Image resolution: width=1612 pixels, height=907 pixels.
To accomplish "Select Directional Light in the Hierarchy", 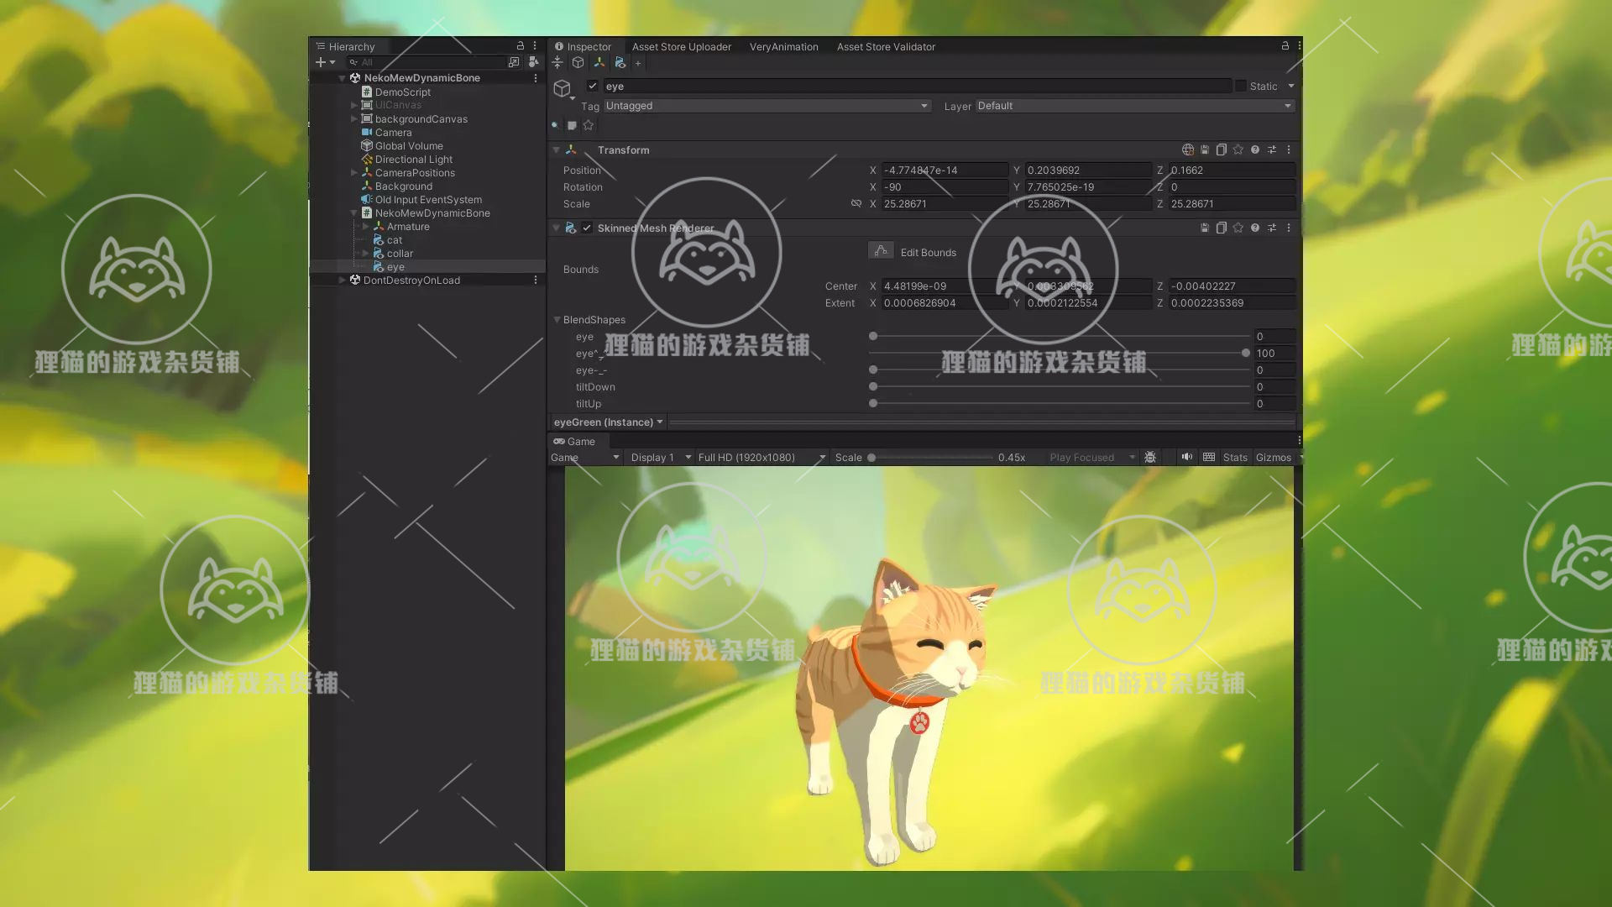I will [x=413, y=160].
